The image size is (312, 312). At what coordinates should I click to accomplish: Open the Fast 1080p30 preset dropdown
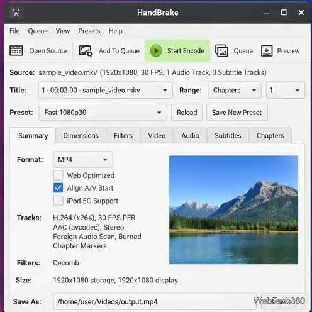click(x=103, y=113)
